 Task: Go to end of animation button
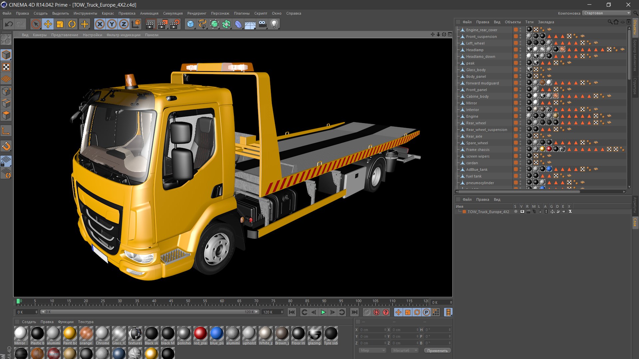(x=354, y=312)
